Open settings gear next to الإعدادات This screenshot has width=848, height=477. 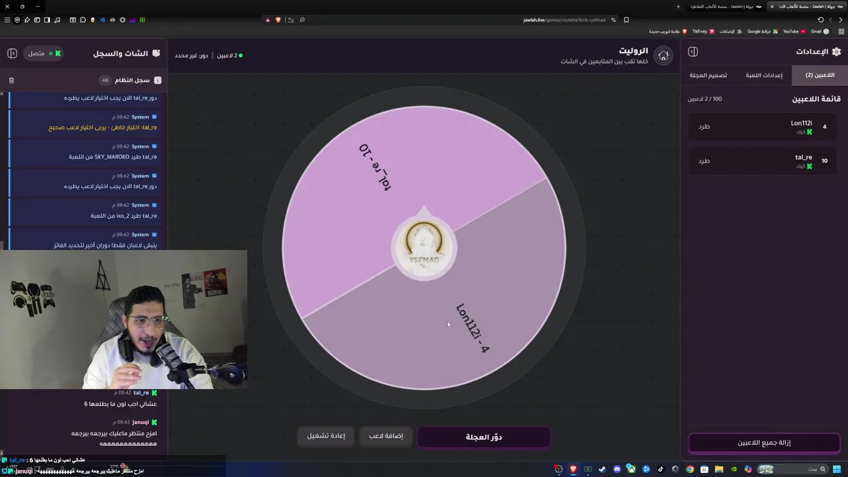(x=836, y=52)
